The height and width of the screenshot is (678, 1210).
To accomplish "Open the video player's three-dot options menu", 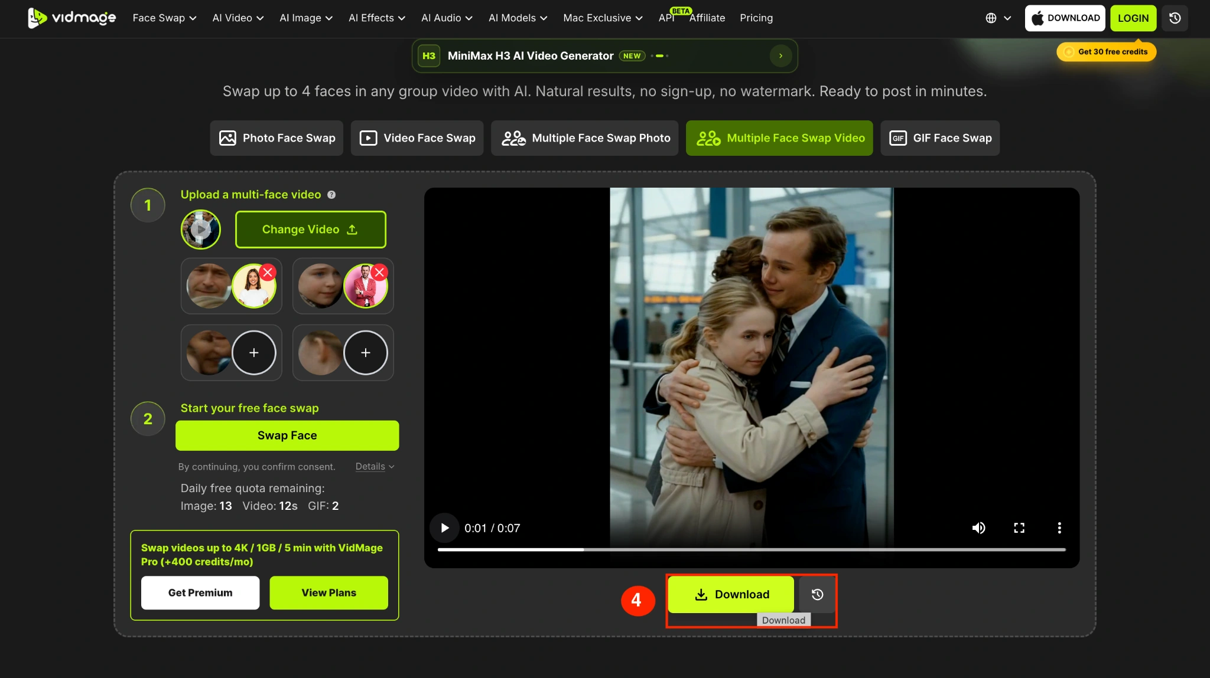I will tap(1059, 528).
